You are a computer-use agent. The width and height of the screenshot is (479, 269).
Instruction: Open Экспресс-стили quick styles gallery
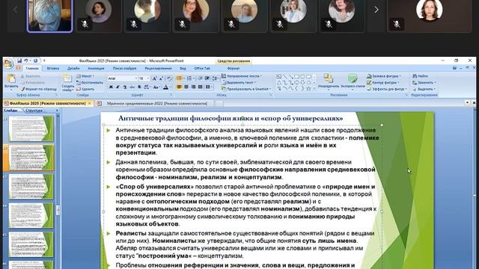tap(353, 82)
